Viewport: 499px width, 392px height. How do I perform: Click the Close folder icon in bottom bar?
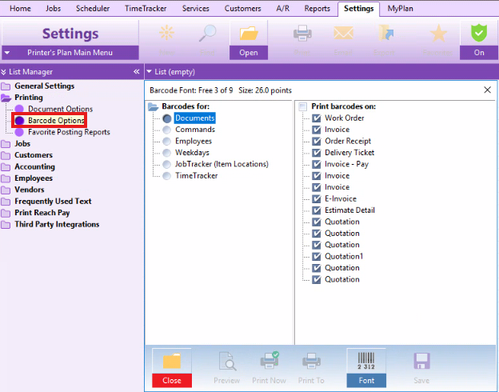tap(172, 361)
